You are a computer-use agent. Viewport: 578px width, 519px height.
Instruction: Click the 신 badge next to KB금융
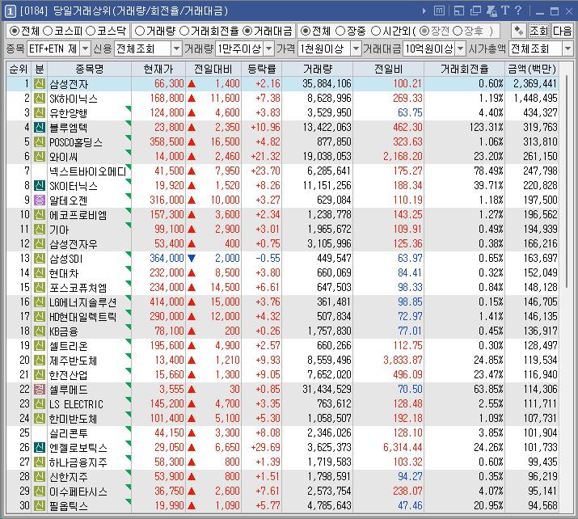coord(40,331)
